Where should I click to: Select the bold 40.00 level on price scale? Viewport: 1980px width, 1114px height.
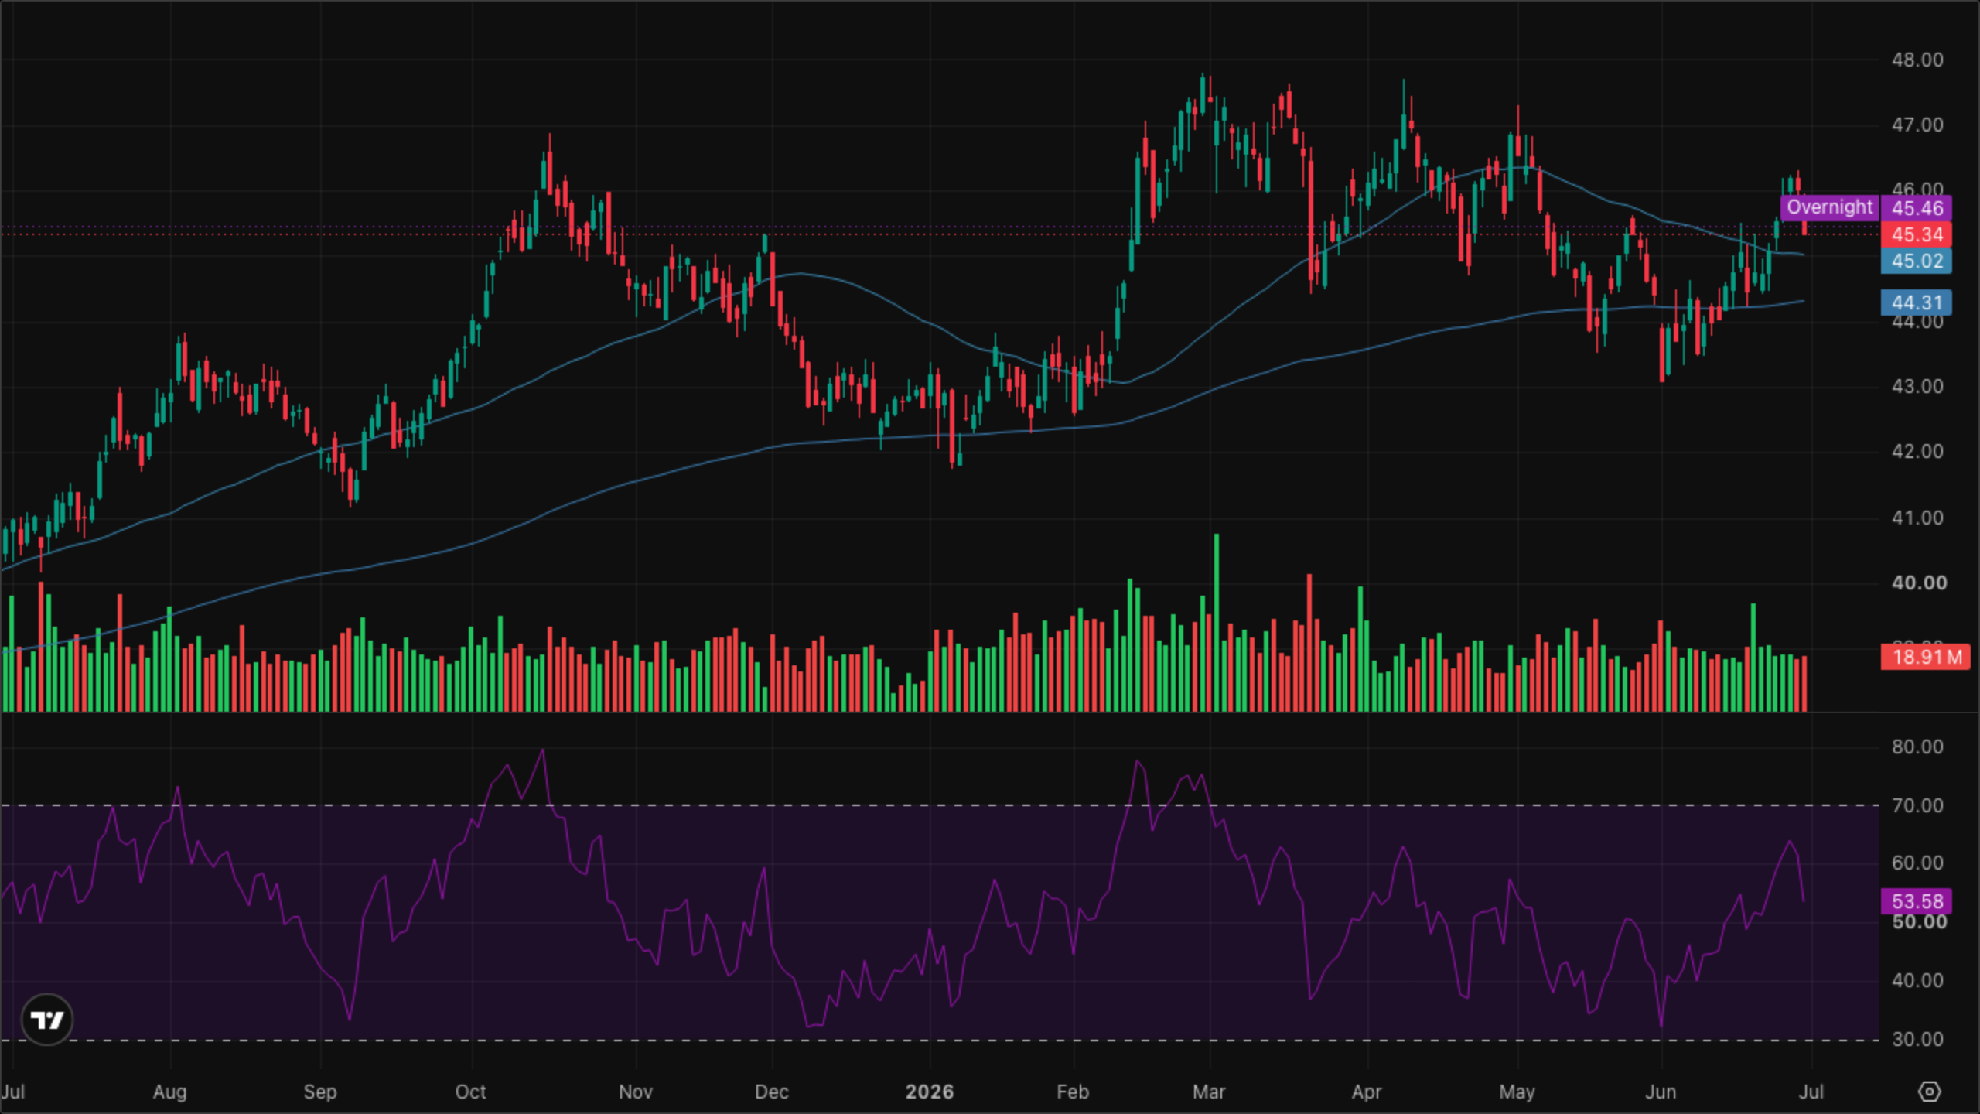pos(1919,583)
